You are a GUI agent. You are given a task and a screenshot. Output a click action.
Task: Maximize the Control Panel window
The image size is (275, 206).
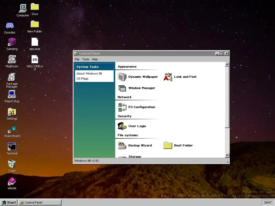click(222, 54)
